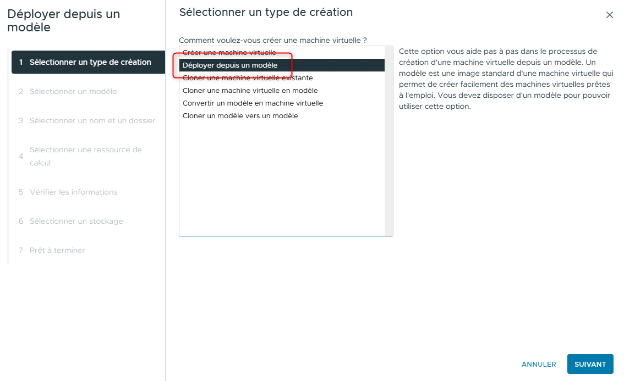Close the deployment wizard dialog
This screenshot has height=381, width=624.
(610, 15)
